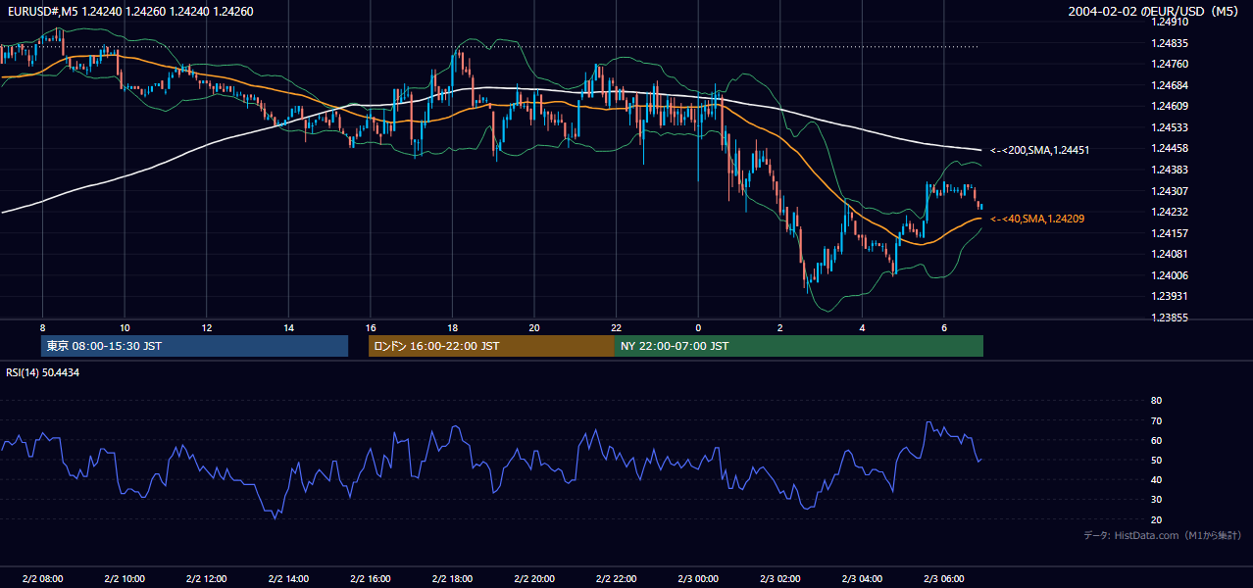Click RSI scale value 50

click(x=1156, y=460)
